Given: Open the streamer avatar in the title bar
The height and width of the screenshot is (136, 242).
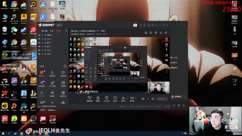Looking at the screenshot, I should coord(135,25).
